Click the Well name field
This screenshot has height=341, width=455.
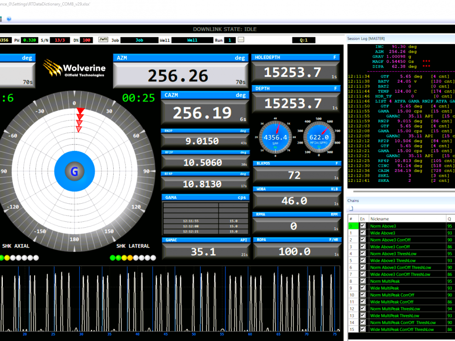point(192,40)
